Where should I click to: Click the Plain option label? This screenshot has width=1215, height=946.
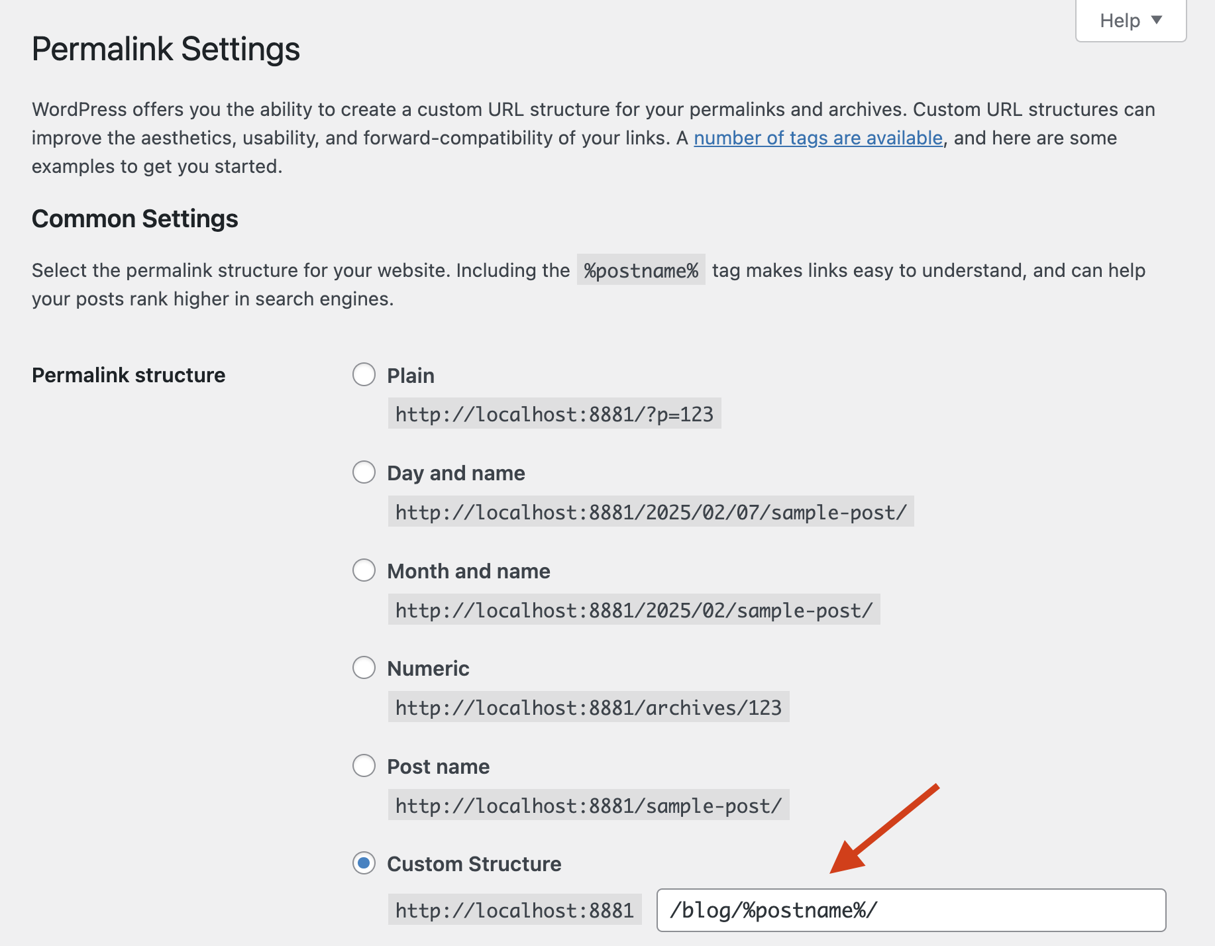coord(411,376)
